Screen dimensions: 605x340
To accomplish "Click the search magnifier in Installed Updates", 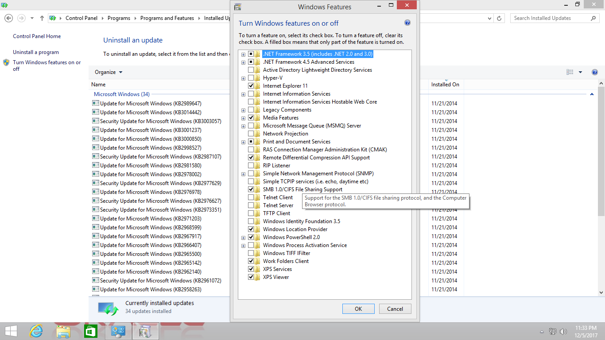I will pyautogui.click(x=593, y=18).
